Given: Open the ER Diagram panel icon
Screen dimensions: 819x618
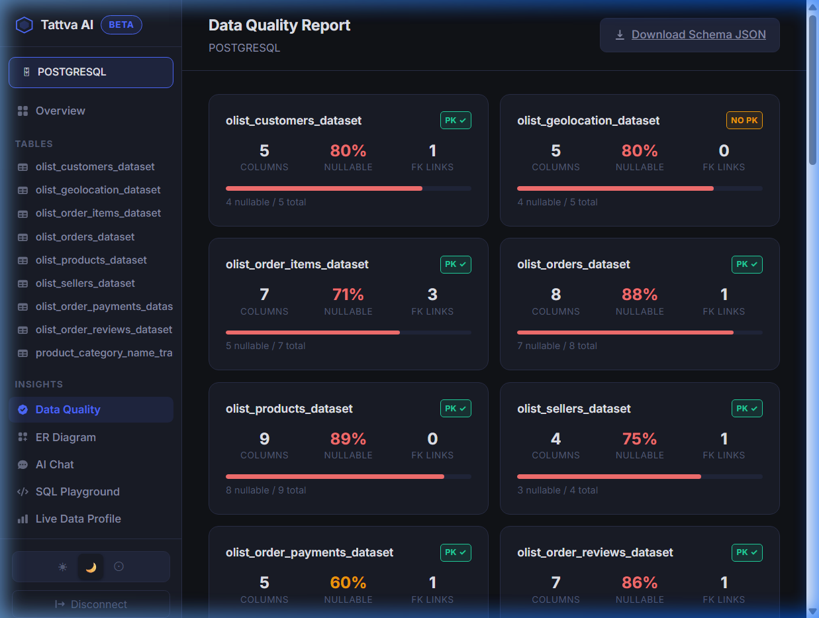Looking at the screenshot, I should point(22,437).
